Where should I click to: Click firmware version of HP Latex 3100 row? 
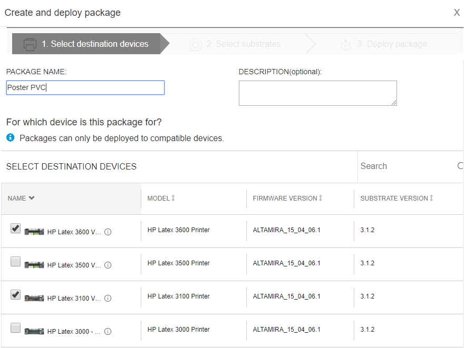pyautogui.click(x=286, y=296)
